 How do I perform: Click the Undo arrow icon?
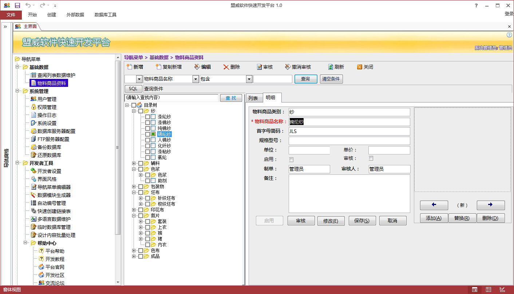(28, 5)
